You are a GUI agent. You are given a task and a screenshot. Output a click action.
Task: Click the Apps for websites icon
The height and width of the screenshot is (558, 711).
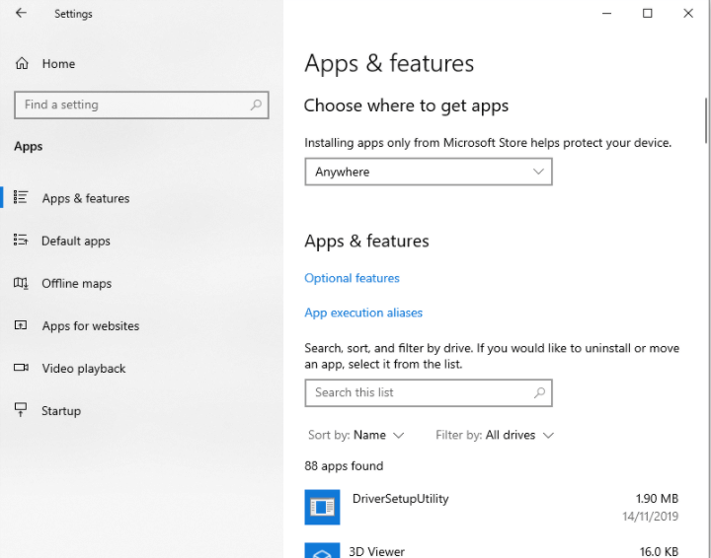21,325
